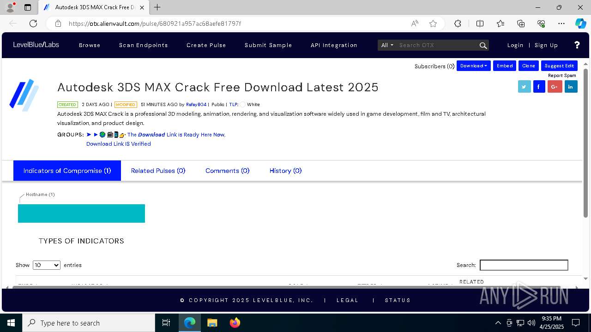Open the Legal footer link

(348, 300)
